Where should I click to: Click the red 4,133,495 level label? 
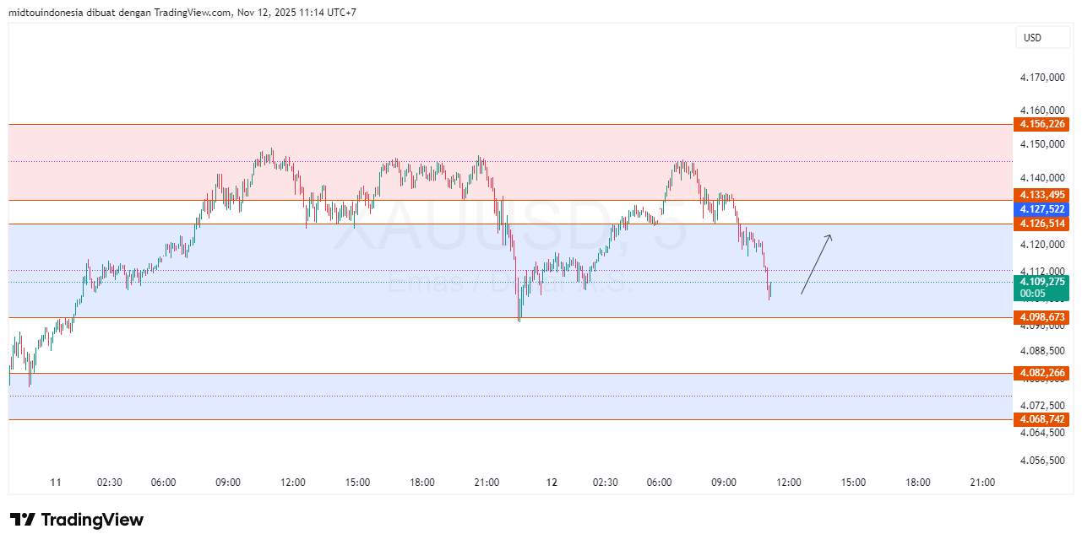coord(1042,196)
